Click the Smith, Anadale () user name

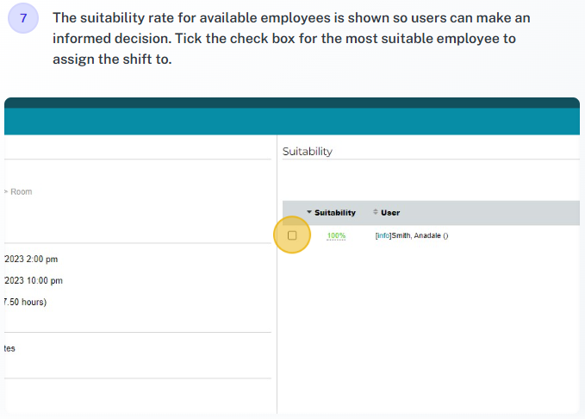coord(420,235)
